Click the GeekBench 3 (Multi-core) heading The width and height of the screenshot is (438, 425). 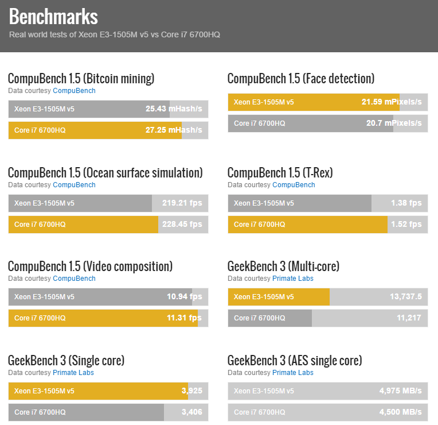pos(283,266)
